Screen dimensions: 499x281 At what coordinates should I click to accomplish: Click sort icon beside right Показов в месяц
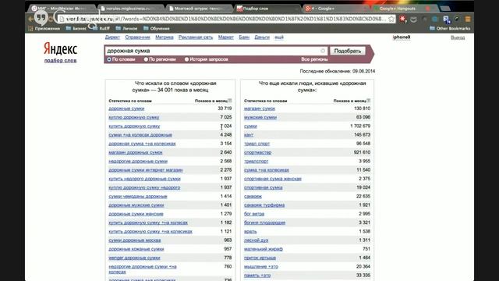(x=369, y=101)
